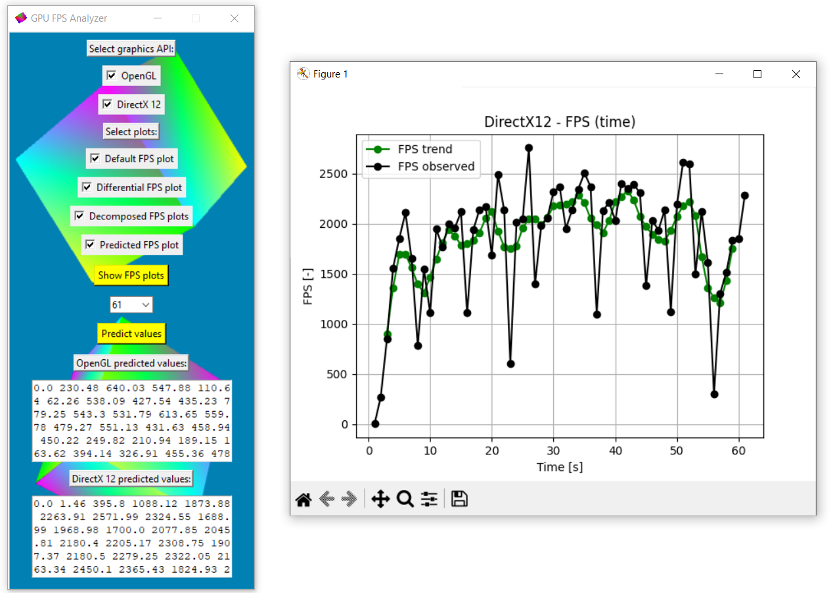Open the time value dropdown showing 61
833x593 pixels.
click(131, 304)
